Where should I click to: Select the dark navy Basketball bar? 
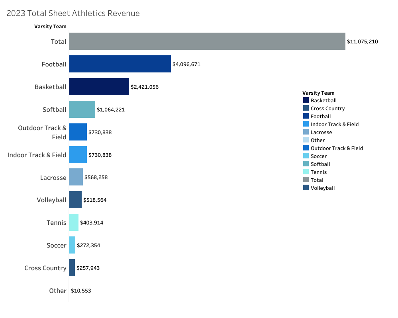point(99,87)
